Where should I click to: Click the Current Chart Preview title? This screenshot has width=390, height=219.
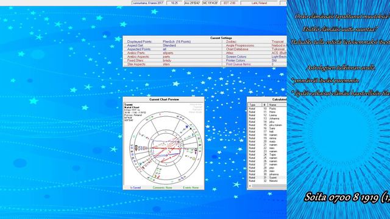(x=164, y=99)
